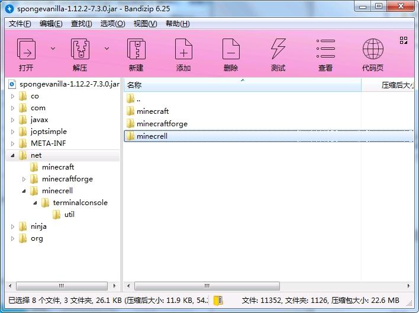The width and height of the screenshot is (419, 313).
Task: Open the dropdown arrow next to 打开
Action: [53, 49]
